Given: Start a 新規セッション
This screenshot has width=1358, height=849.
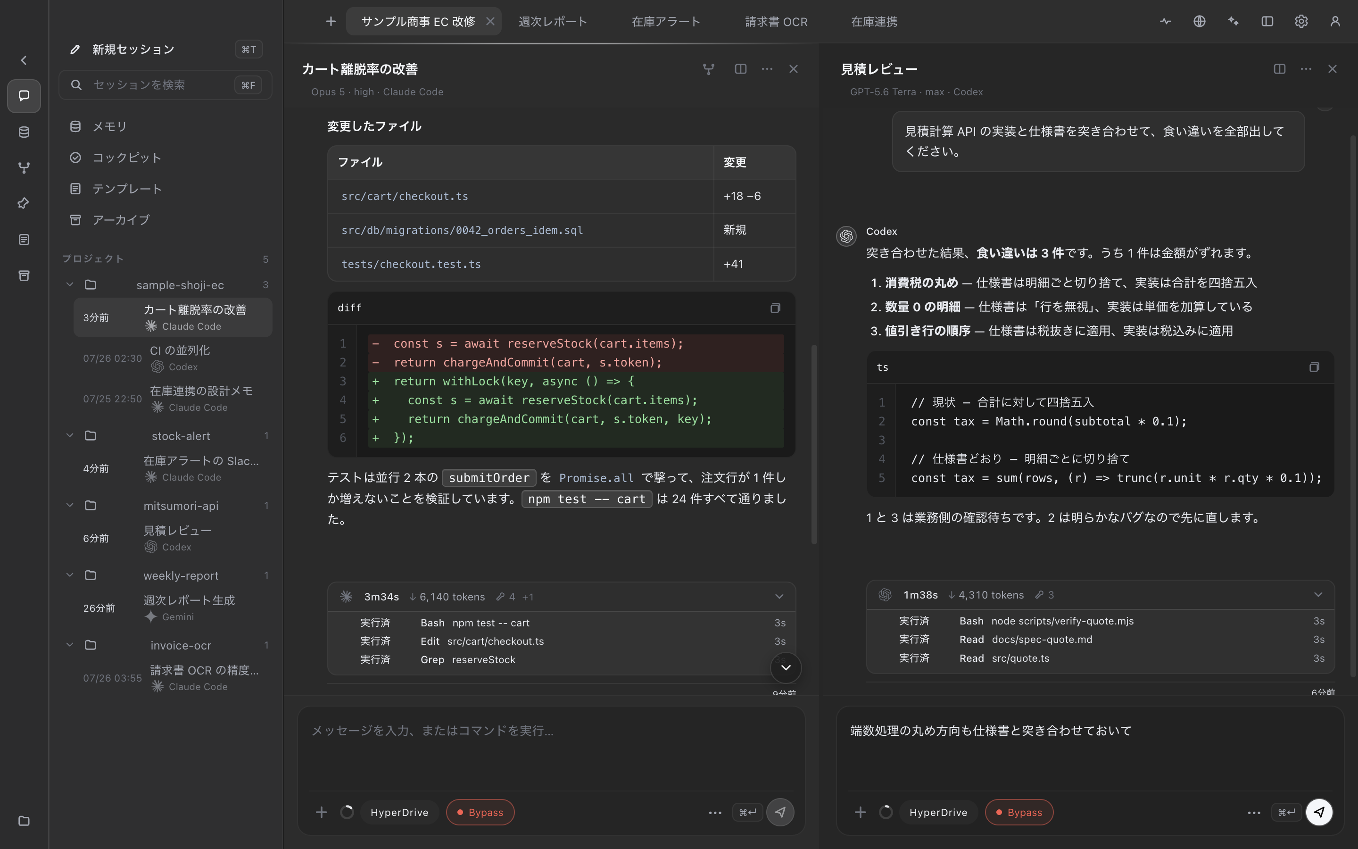Looking at the screenshot, I should tap(166, 50).
